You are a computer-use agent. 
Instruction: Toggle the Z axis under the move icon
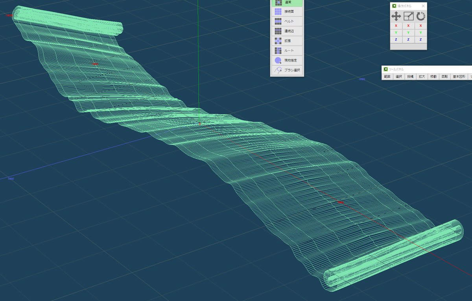[396, 40]
